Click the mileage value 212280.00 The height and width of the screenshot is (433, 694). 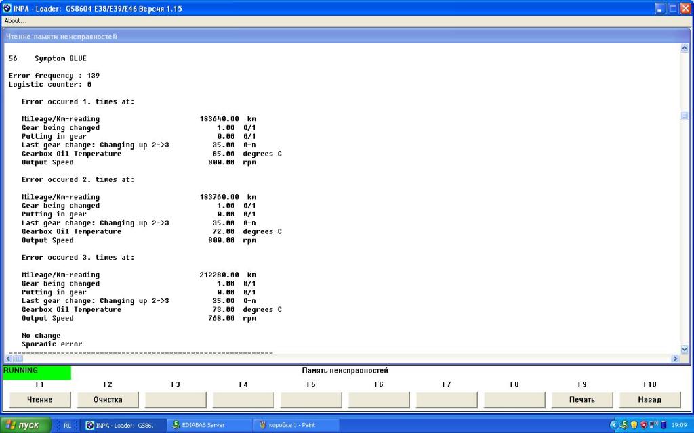pyautogui.click(x=219, y=275)
